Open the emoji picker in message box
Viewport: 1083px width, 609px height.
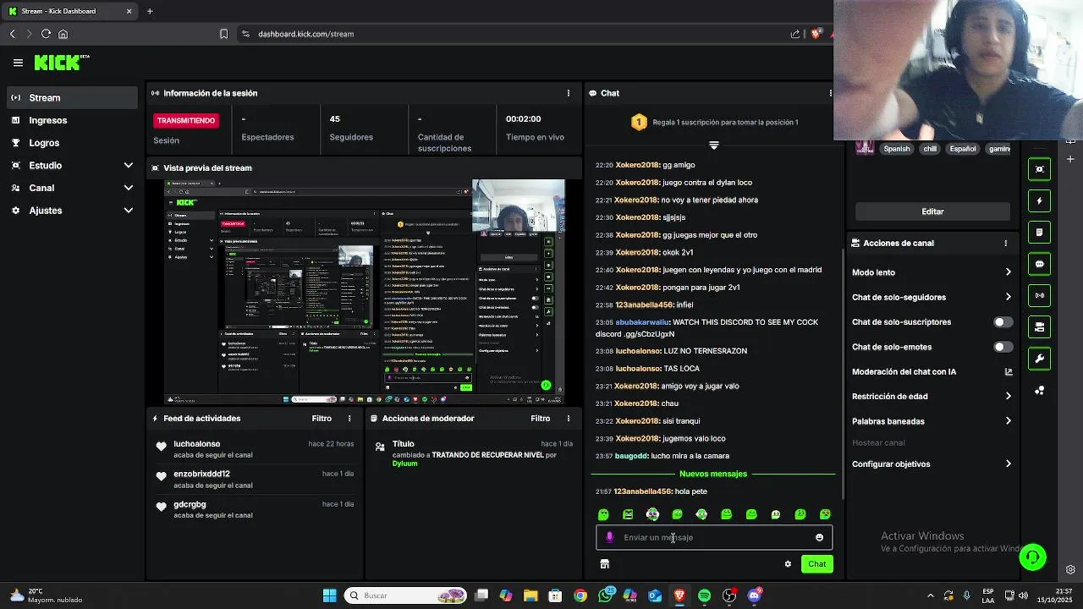[819, 537]
